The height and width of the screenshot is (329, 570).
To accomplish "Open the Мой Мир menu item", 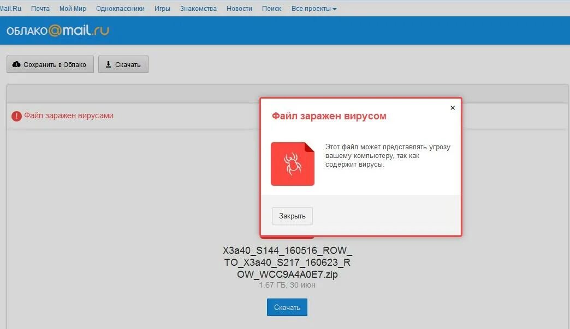I will 72,8.
